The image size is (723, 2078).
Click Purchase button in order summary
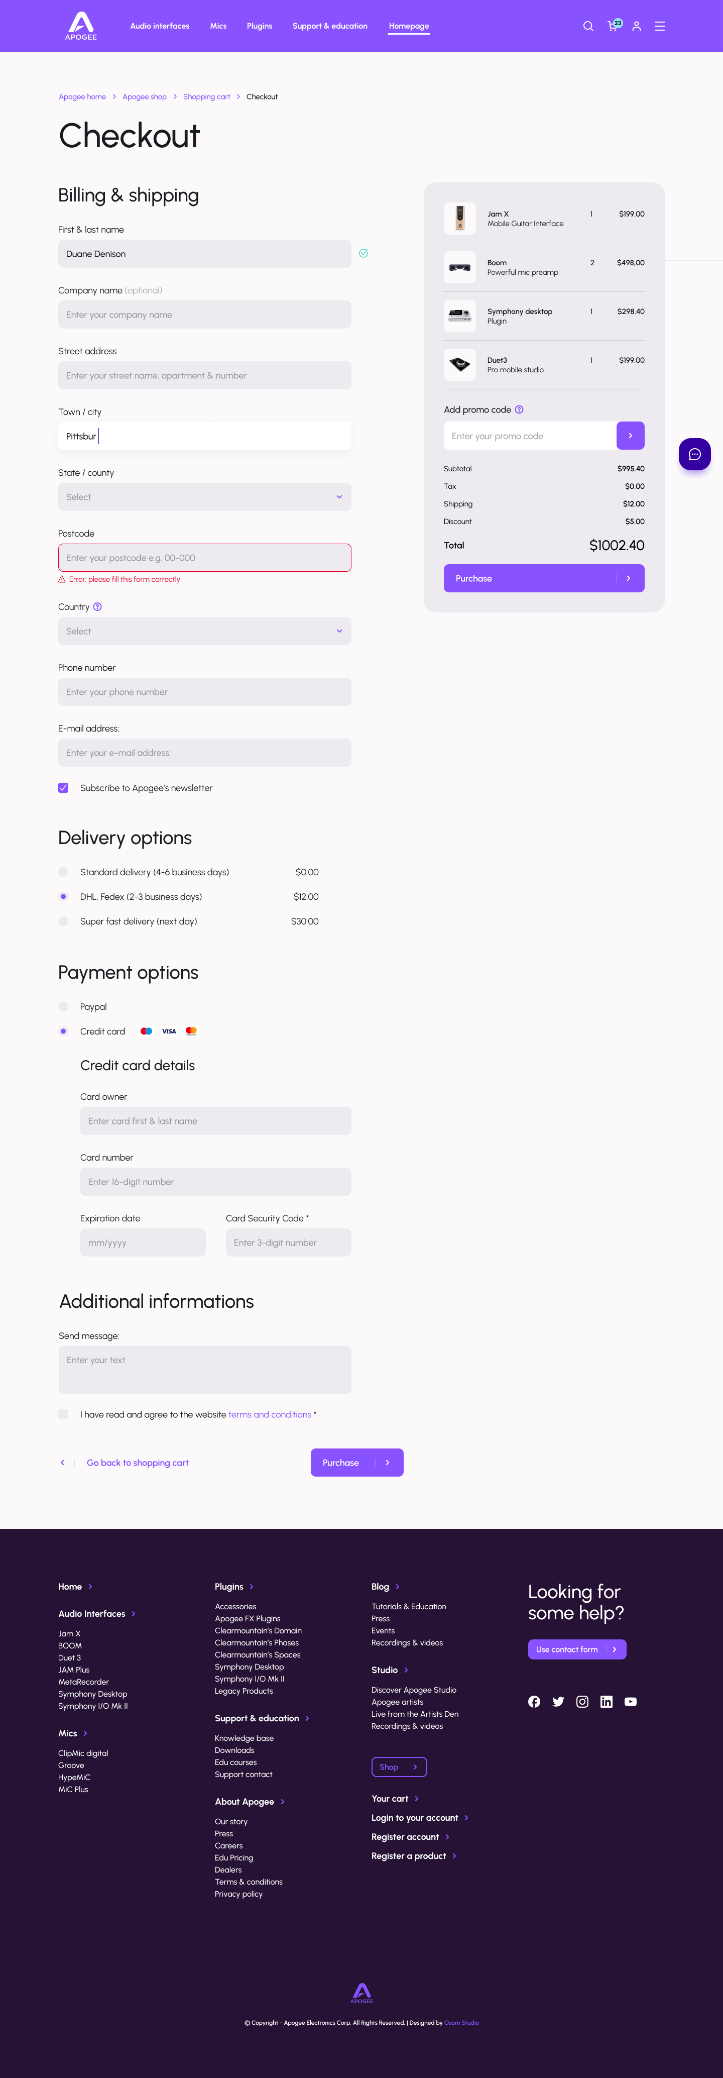click(x=544, y=578)
